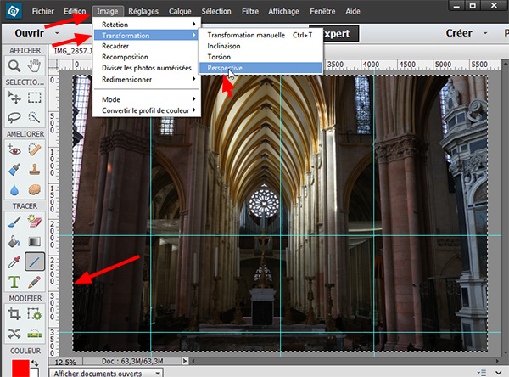This screenshot has height=377, width=509.
Task: Open the Ouvrir dropdown arrow
Action: 57,33
